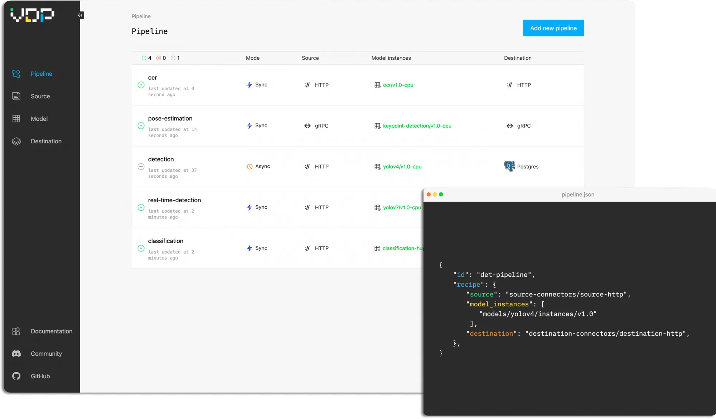Click the Destination column header
The height and width of the screenshot is (419, 716).
pyautogui.click(x=518, y=58)
